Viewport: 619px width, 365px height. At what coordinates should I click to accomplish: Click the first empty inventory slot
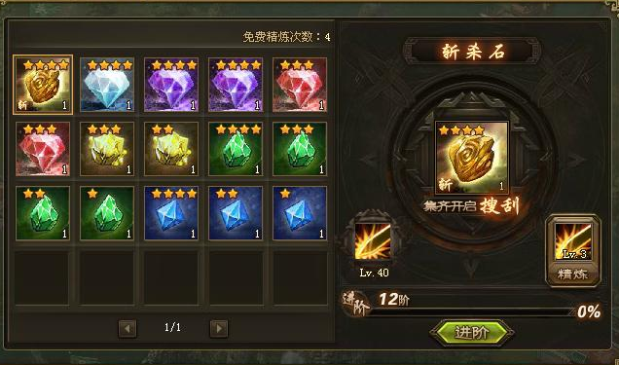click(x=43, y=277)
